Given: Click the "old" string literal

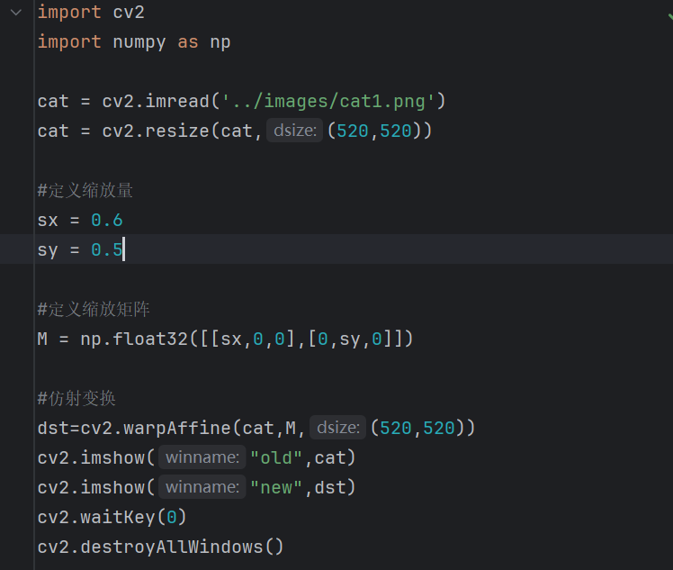Looking at the screenshot, I should point(276,457).
